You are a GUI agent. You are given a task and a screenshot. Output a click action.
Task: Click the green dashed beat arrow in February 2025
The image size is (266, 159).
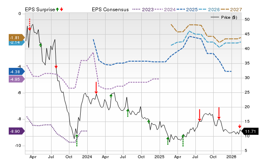[168, 141]
